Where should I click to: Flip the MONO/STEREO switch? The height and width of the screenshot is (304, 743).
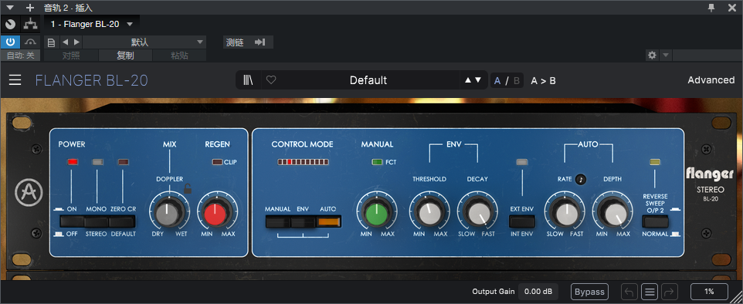click(x=97, y=221)
